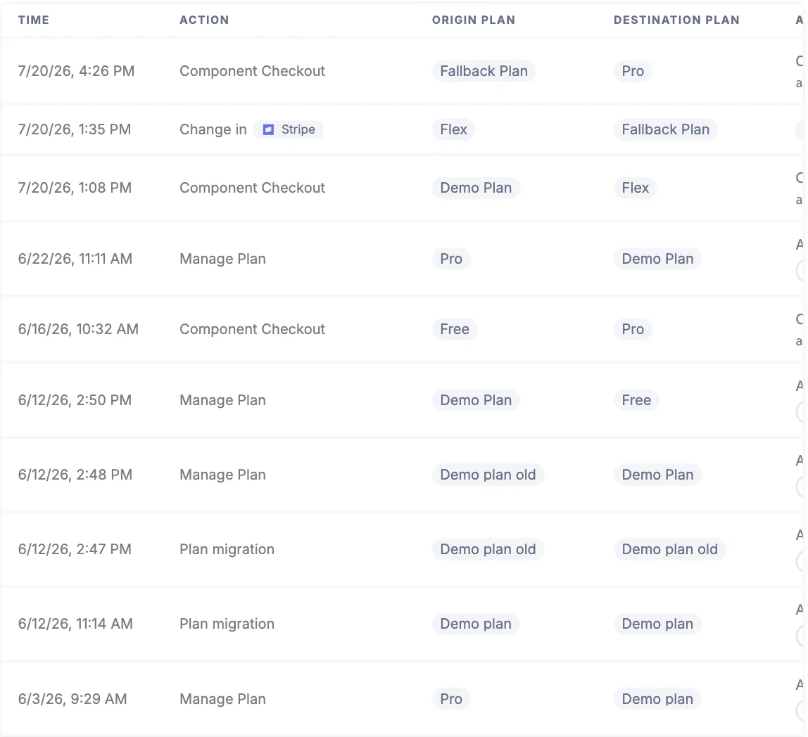Click Free destination tag, 2:50 PM row
808x737 pixels.
pyautogui.click(x=636, y=400)
